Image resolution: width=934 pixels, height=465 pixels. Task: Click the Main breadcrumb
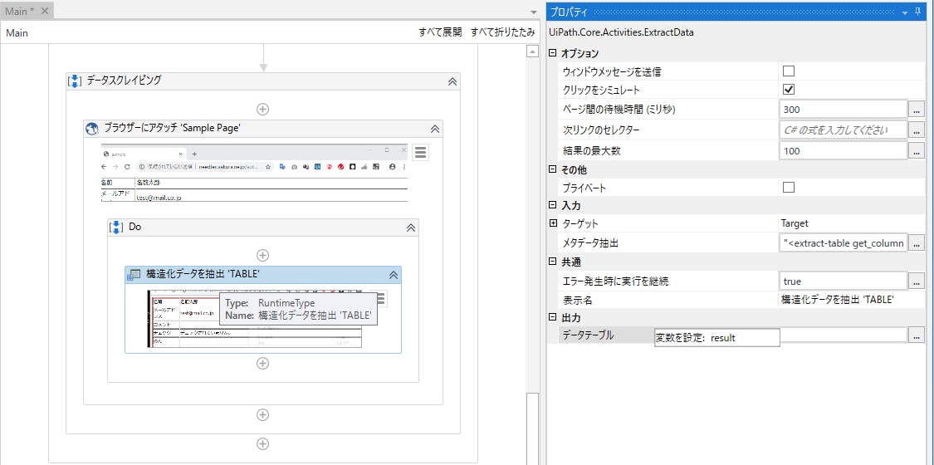point(17,33)
